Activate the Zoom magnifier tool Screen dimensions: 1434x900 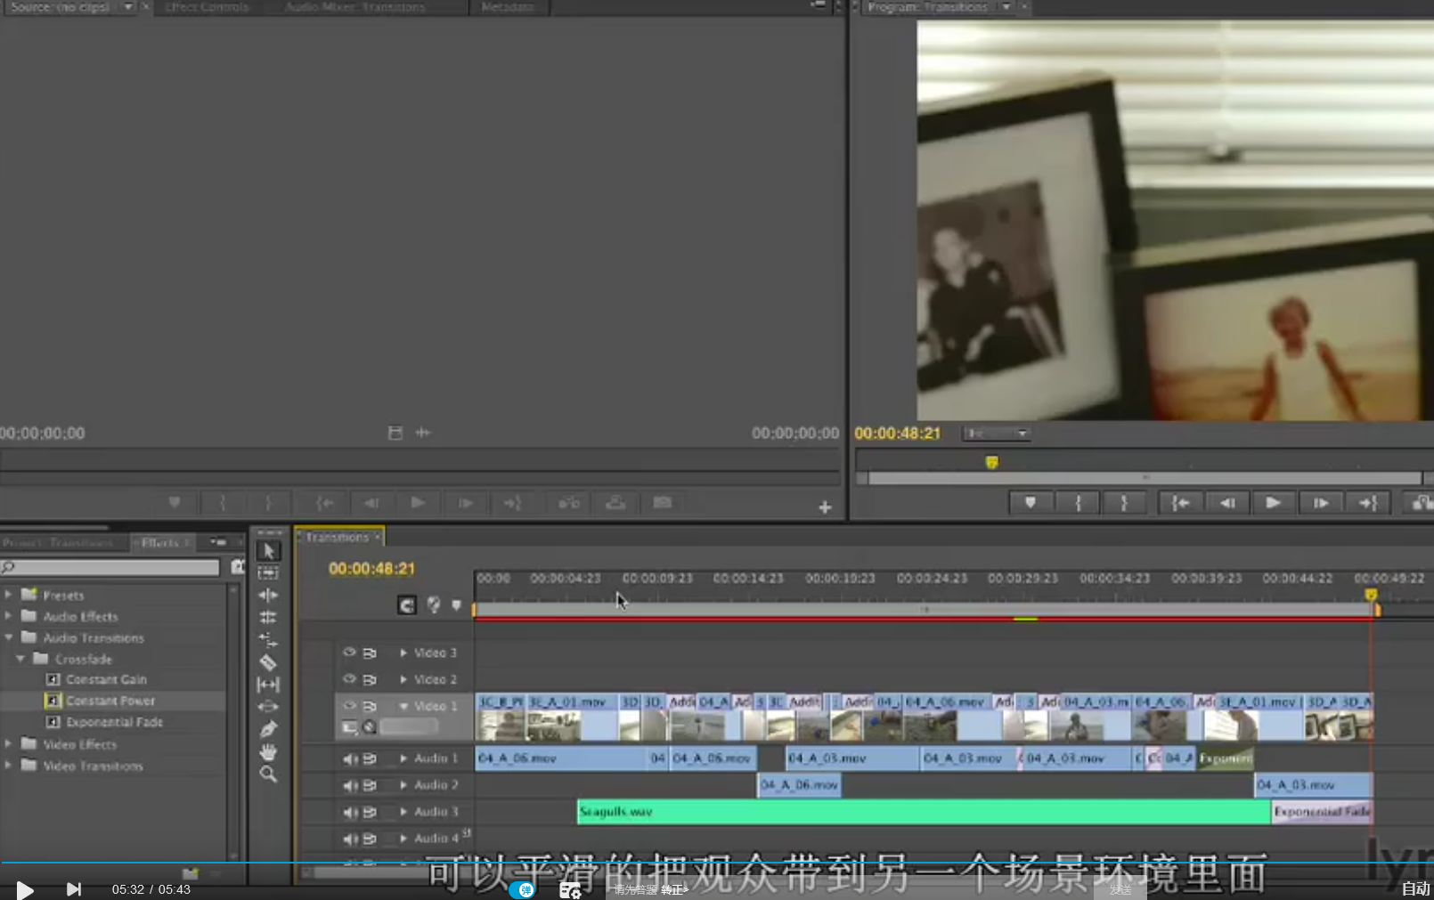click(x=267, y=774)
